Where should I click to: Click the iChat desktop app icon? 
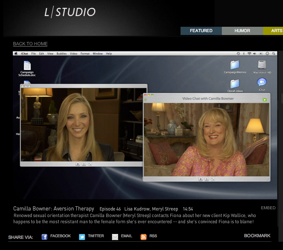coord(262,82)
